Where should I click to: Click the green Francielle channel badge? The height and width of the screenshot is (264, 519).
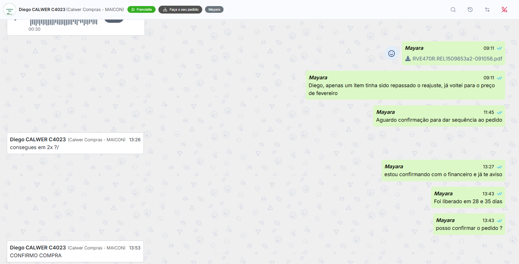[141, 10]
